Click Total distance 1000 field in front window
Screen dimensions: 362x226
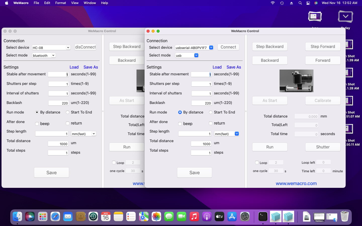pos(201,144)
